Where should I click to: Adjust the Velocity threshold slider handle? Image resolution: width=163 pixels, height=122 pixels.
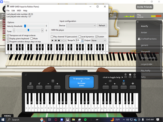click(25, 26)
